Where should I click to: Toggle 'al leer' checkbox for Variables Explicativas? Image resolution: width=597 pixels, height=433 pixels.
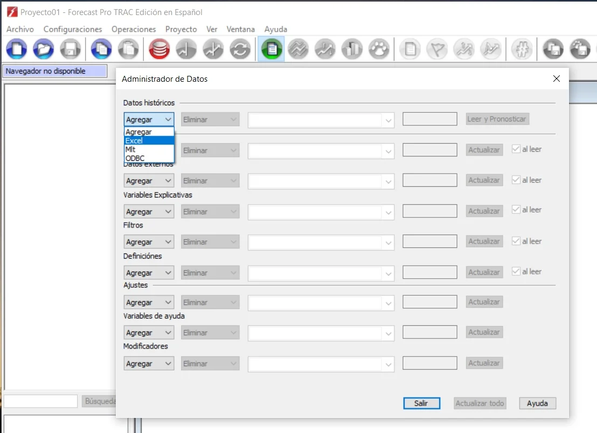pos(516,209)
